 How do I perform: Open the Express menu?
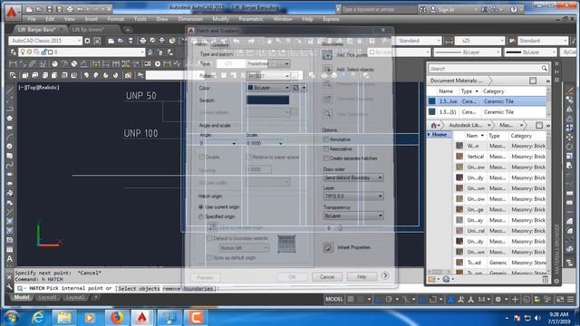(331, 19)
